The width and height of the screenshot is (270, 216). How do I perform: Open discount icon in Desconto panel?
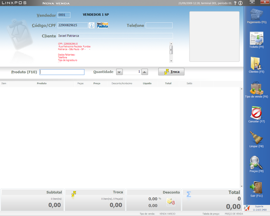coord(171,201)
